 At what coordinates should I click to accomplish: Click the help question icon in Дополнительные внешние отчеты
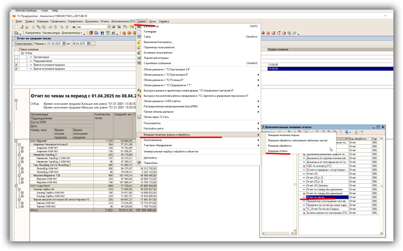click(x=361, y=132)
